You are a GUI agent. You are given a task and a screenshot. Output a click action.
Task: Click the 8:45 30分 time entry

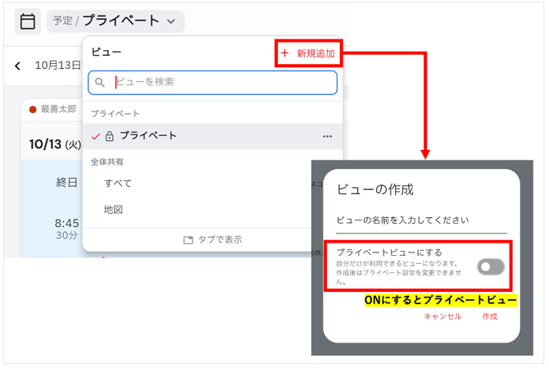[66, 229]
